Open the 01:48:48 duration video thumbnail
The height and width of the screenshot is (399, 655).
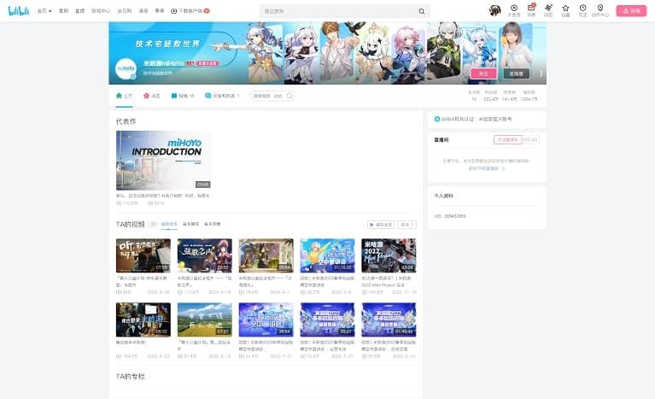click(389, 320)
